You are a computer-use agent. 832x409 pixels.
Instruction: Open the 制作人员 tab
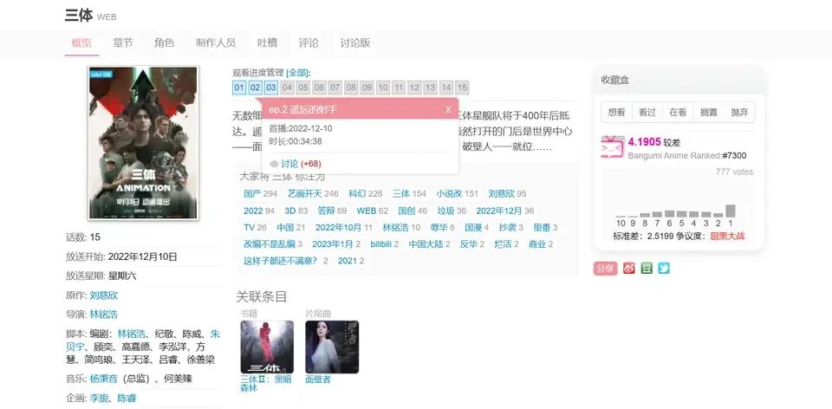pyautogui.click(x=216, y=43)
